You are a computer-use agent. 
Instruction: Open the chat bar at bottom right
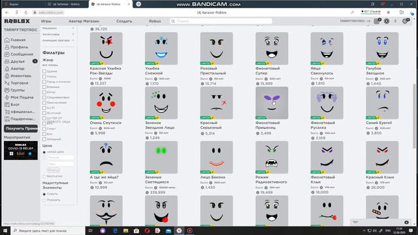pos(380,222)
